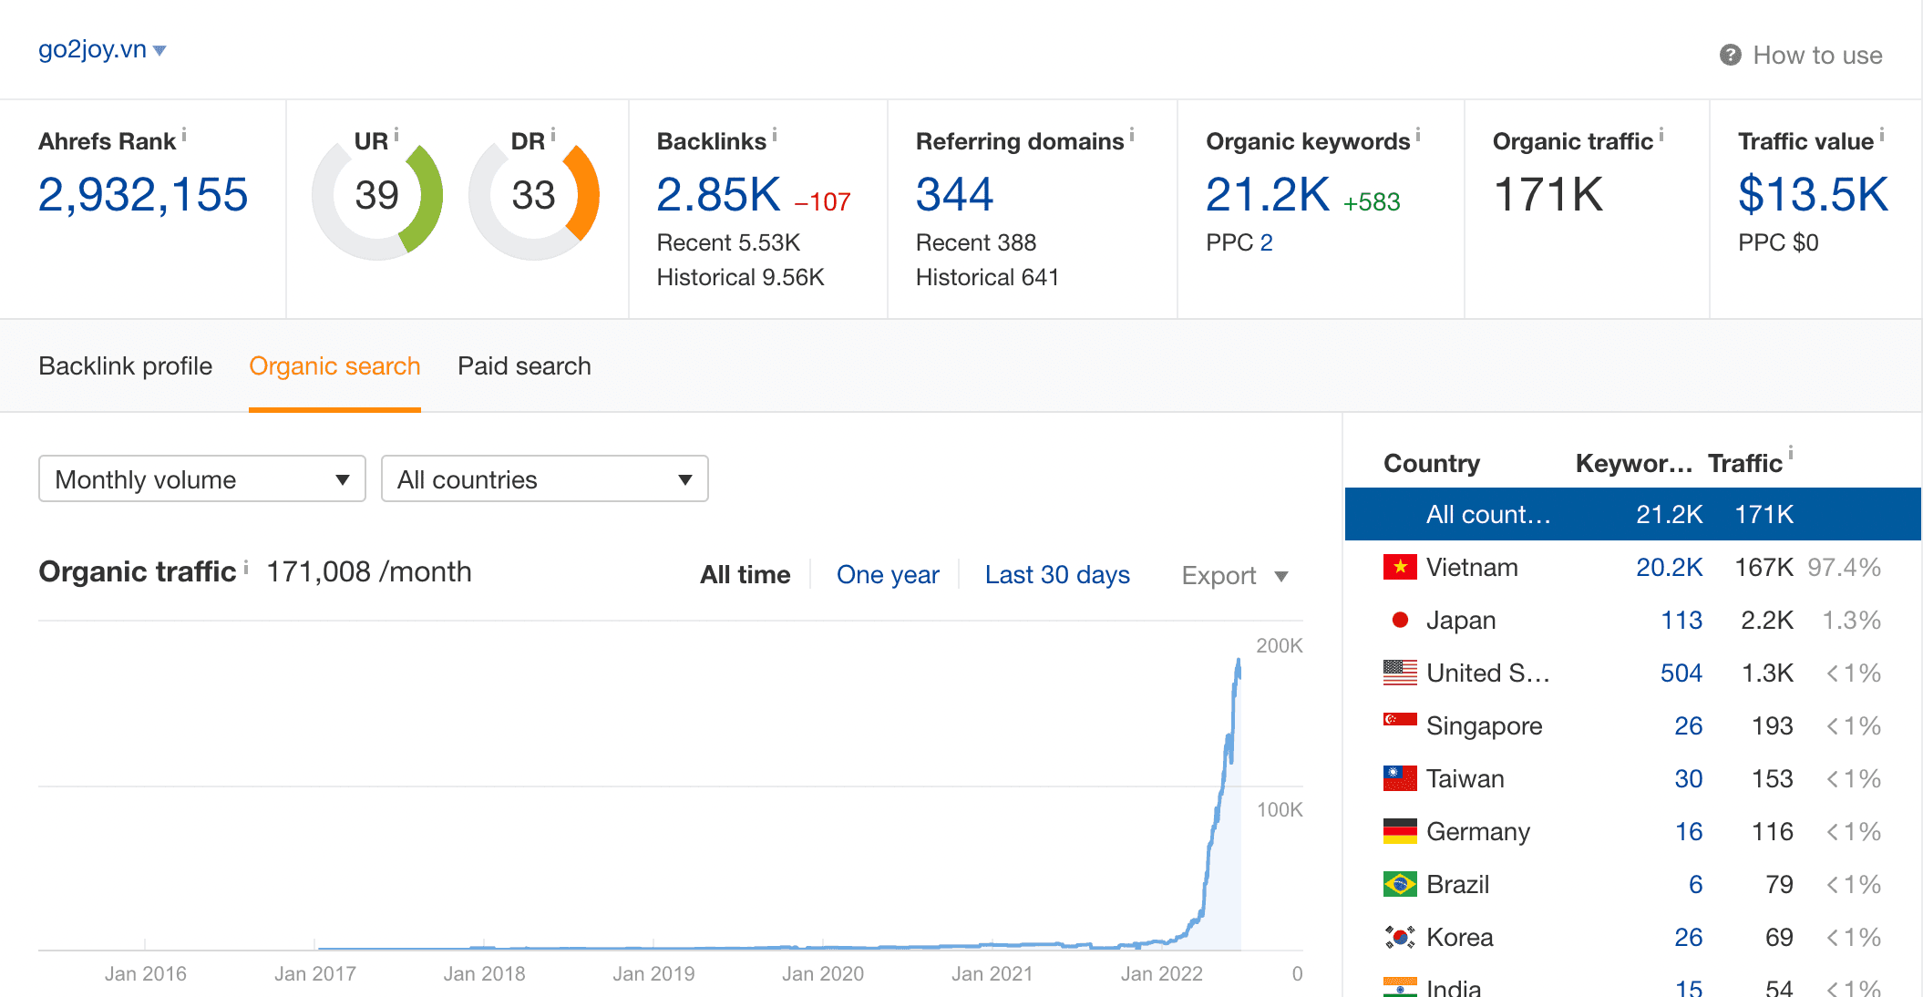Screen dimensions: 1923x997
Task: Click the organic traffic chart peak
Action: (x=1238, y=660)
